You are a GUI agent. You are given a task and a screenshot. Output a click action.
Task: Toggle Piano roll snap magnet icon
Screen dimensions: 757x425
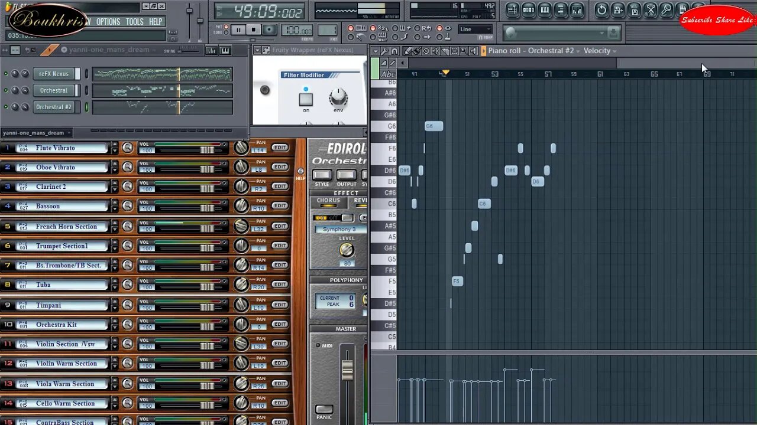[x=394, y=51]
